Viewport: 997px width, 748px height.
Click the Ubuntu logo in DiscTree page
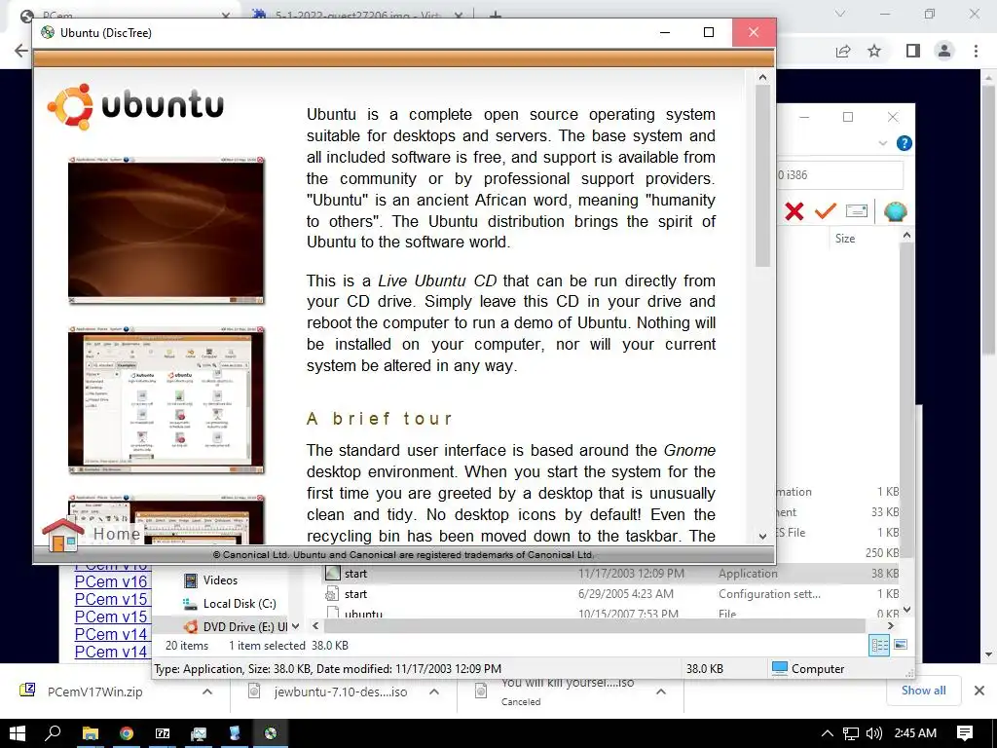(x=136, y=106)
